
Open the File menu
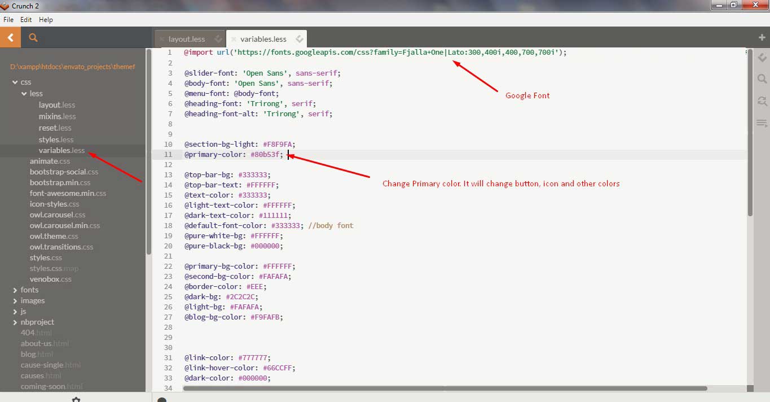[x=8, y=19]
